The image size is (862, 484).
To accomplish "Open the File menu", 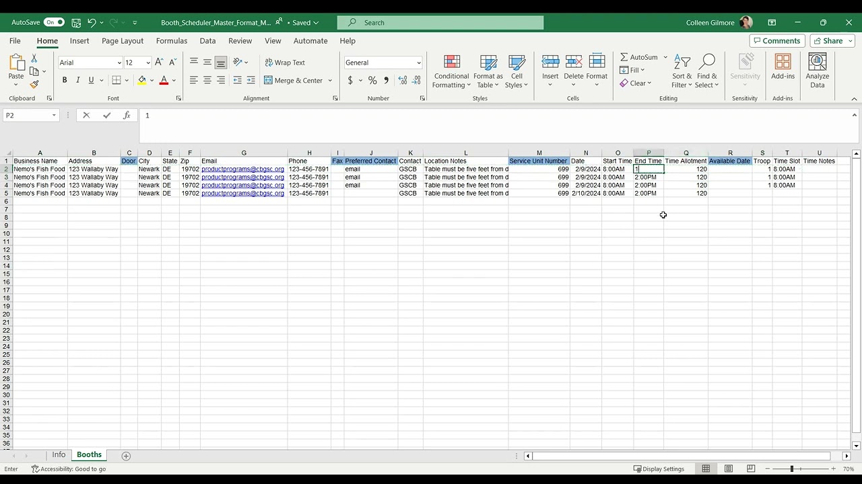I will (x=15, y=41).
